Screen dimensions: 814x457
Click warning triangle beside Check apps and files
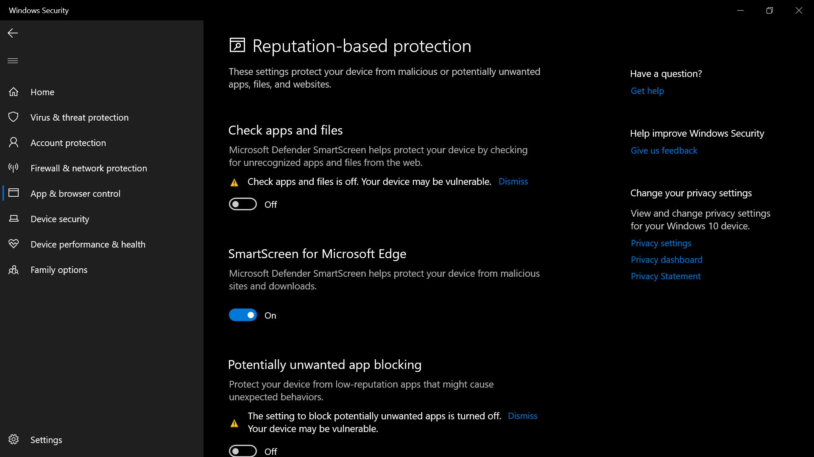pyautogui.click(x=234, y=182)
